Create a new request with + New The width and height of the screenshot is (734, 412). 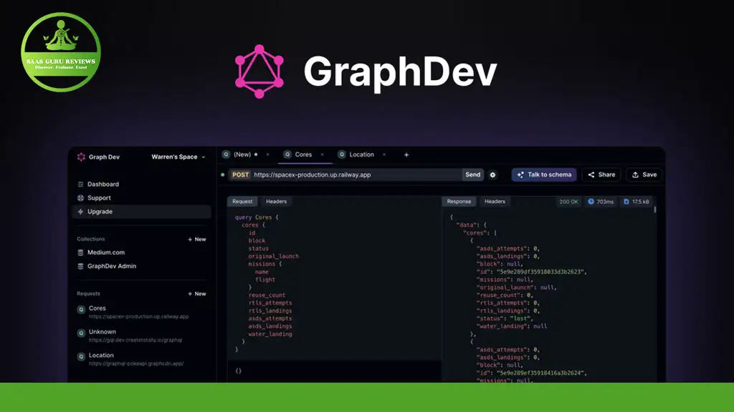[197, 294]
